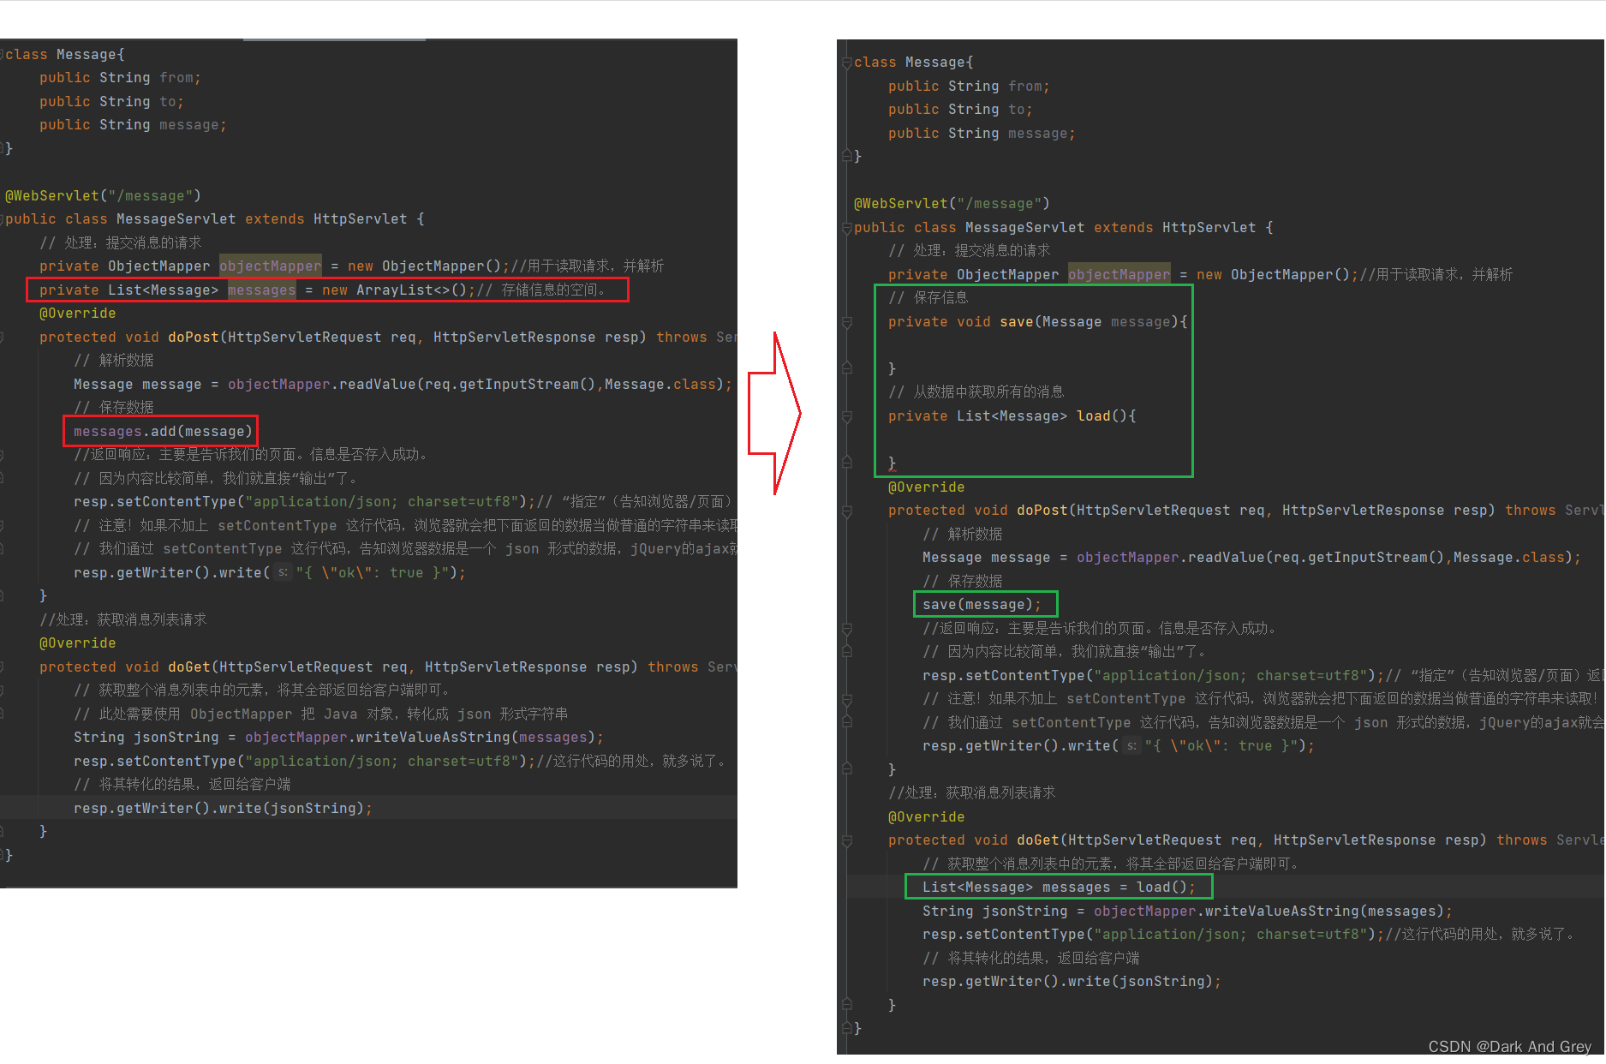Click 'resp.getWriter().write(jsonString);' in right code
The height and width of the screenshot is (1064, 1606).
point(1072,982)
